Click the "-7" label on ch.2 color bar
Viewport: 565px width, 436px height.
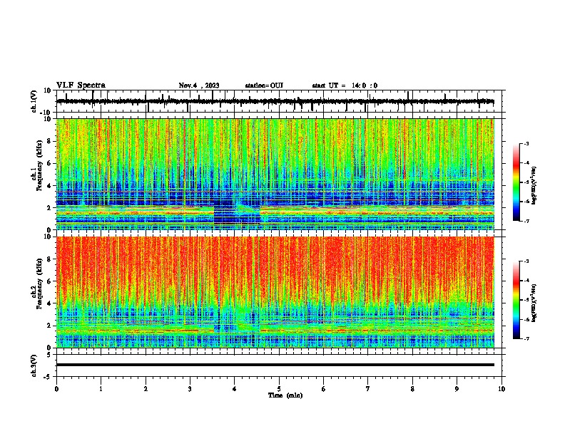pos(526,339)
